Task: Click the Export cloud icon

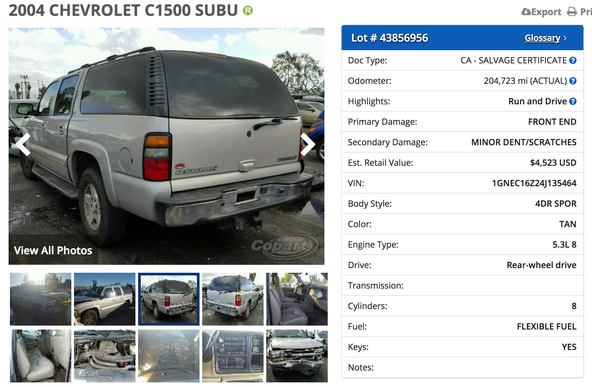Action: 526,12
